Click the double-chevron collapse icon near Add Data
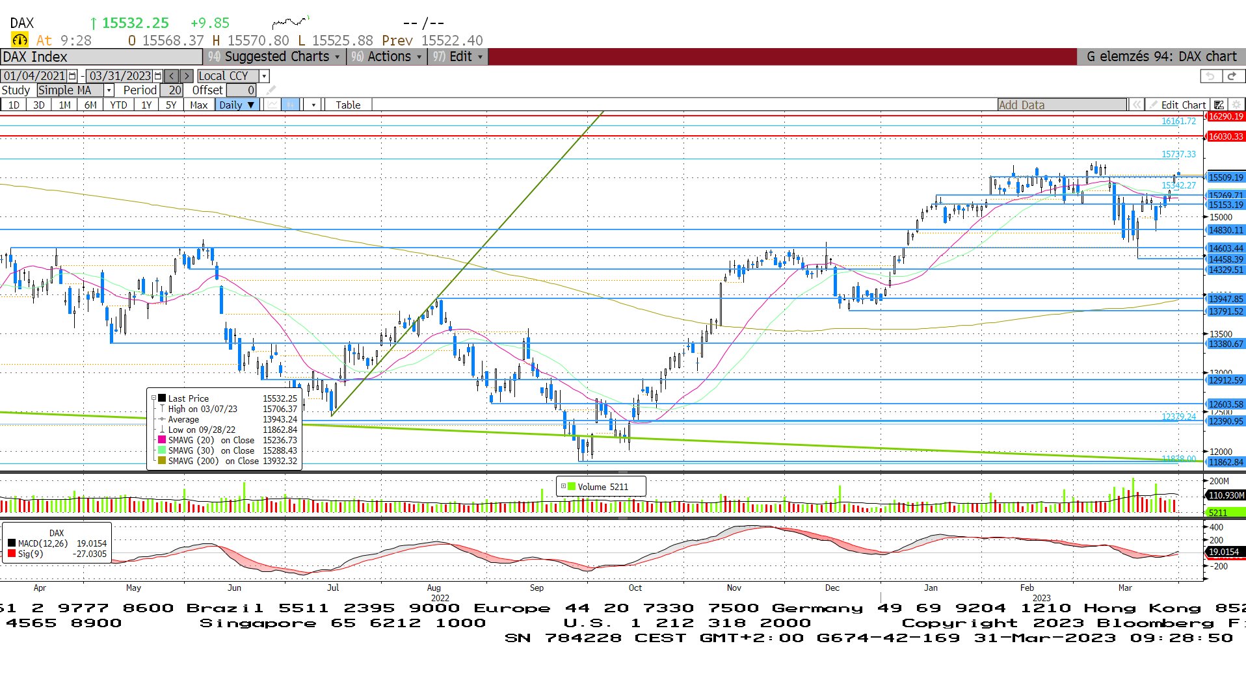1246x674 pixels. (x=1137, y=105)
